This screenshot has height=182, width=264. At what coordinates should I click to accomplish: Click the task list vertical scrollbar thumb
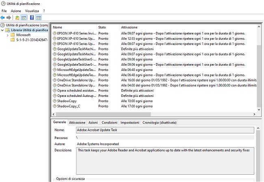(259, 76)
